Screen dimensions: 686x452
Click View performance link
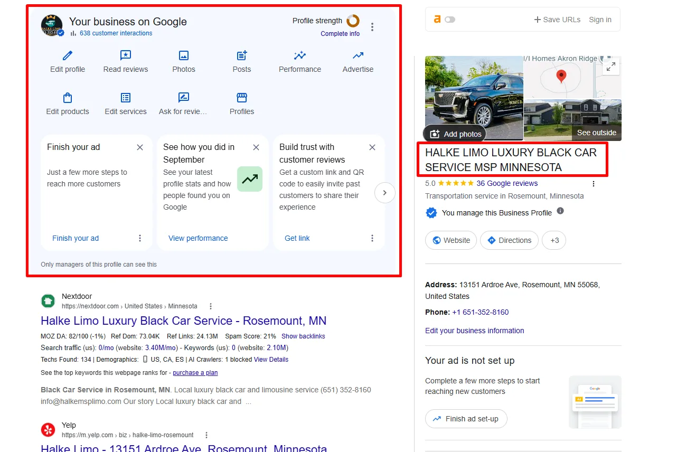198,238
